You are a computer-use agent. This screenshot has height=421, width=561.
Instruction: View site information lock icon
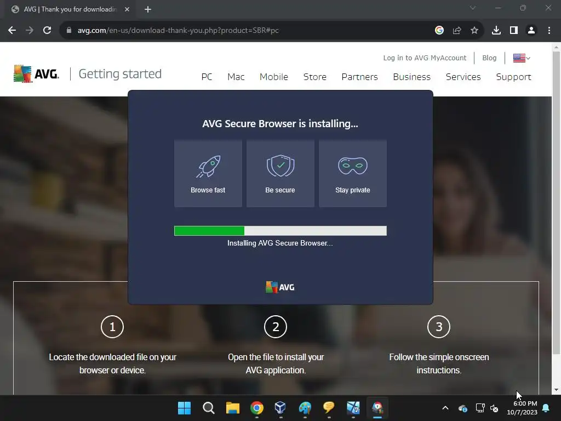(69, 31)
